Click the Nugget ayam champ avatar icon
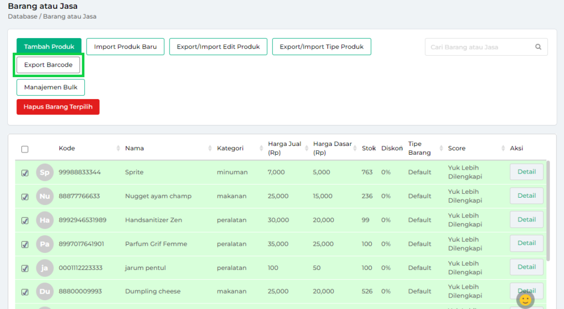564x309 pixels. tap(45, 196)
